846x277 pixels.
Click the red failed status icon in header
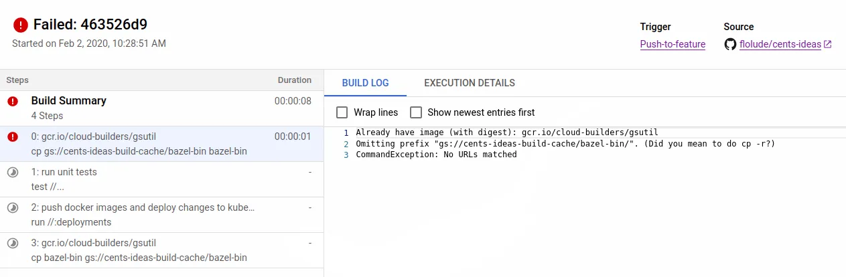click(21, 25)
